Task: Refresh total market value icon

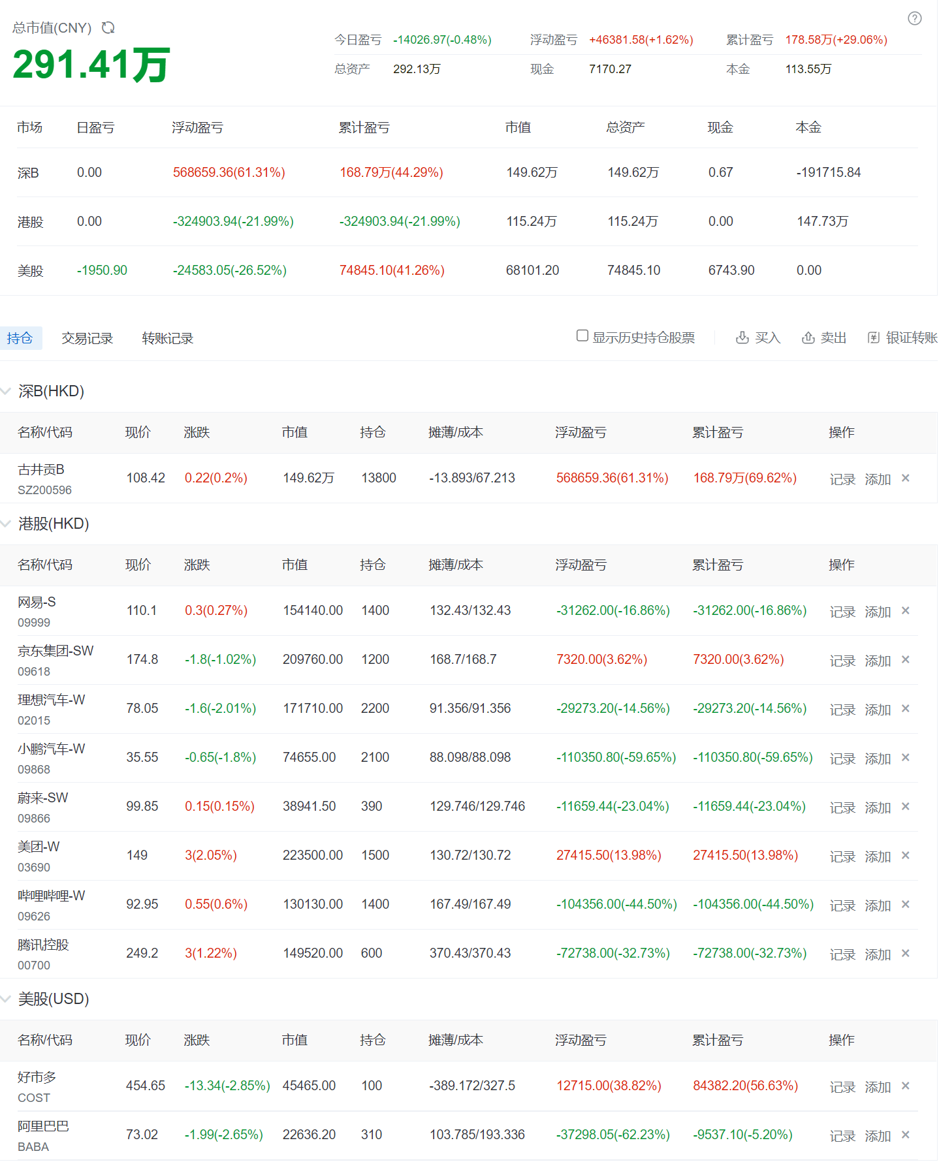Action: coord(108,27)
